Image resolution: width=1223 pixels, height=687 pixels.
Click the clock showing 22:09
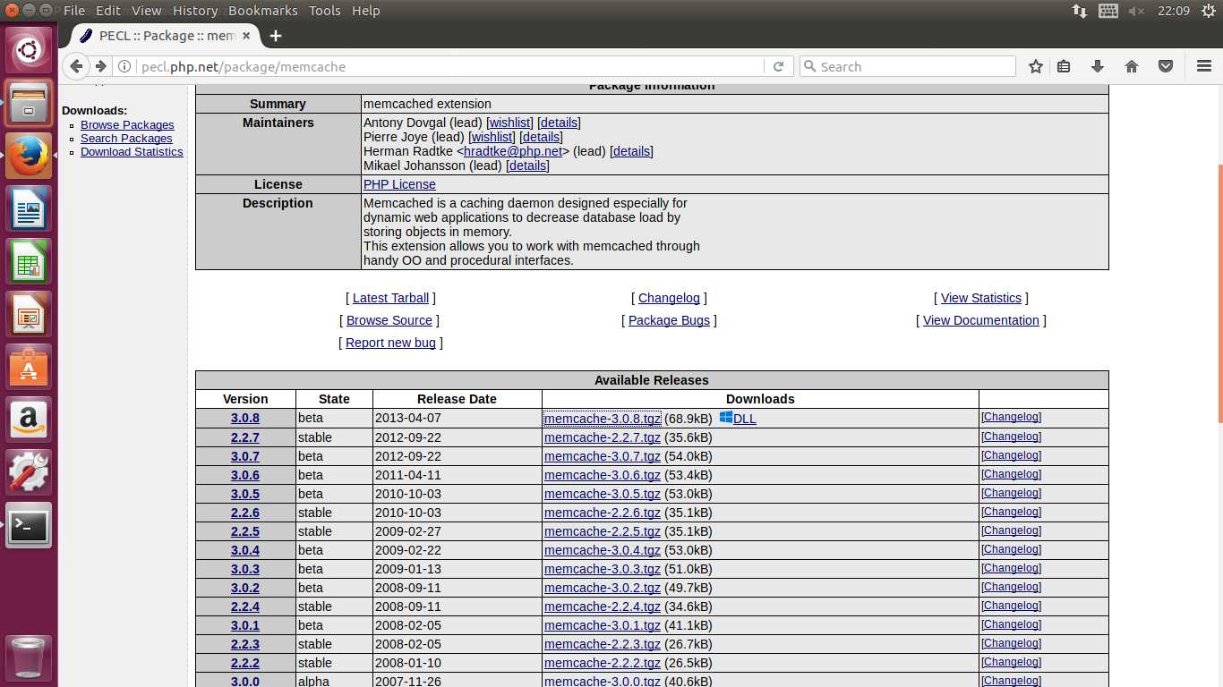(1174, 11)
